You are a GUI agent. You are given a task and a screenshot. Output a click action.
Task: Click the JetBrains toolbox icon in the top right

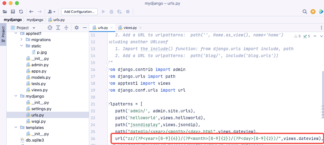click(321, 12)
